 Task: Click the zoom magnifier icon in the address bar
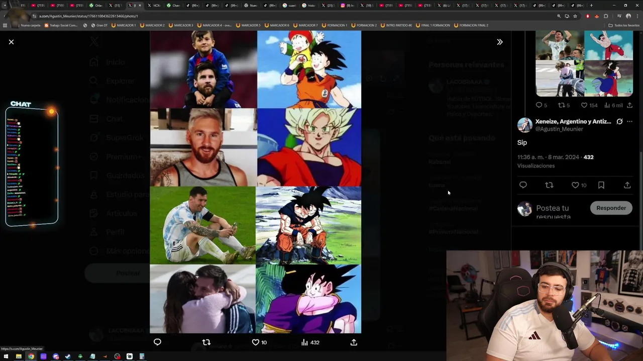tap(559, 16)
